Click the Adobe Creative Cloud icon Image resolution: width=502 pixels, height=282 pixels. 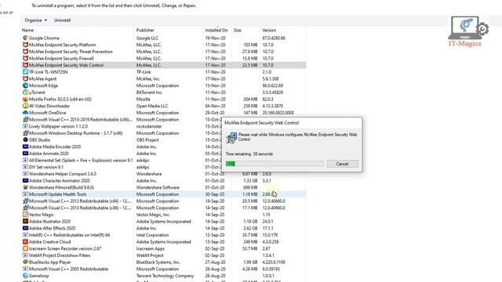(25, 242)
